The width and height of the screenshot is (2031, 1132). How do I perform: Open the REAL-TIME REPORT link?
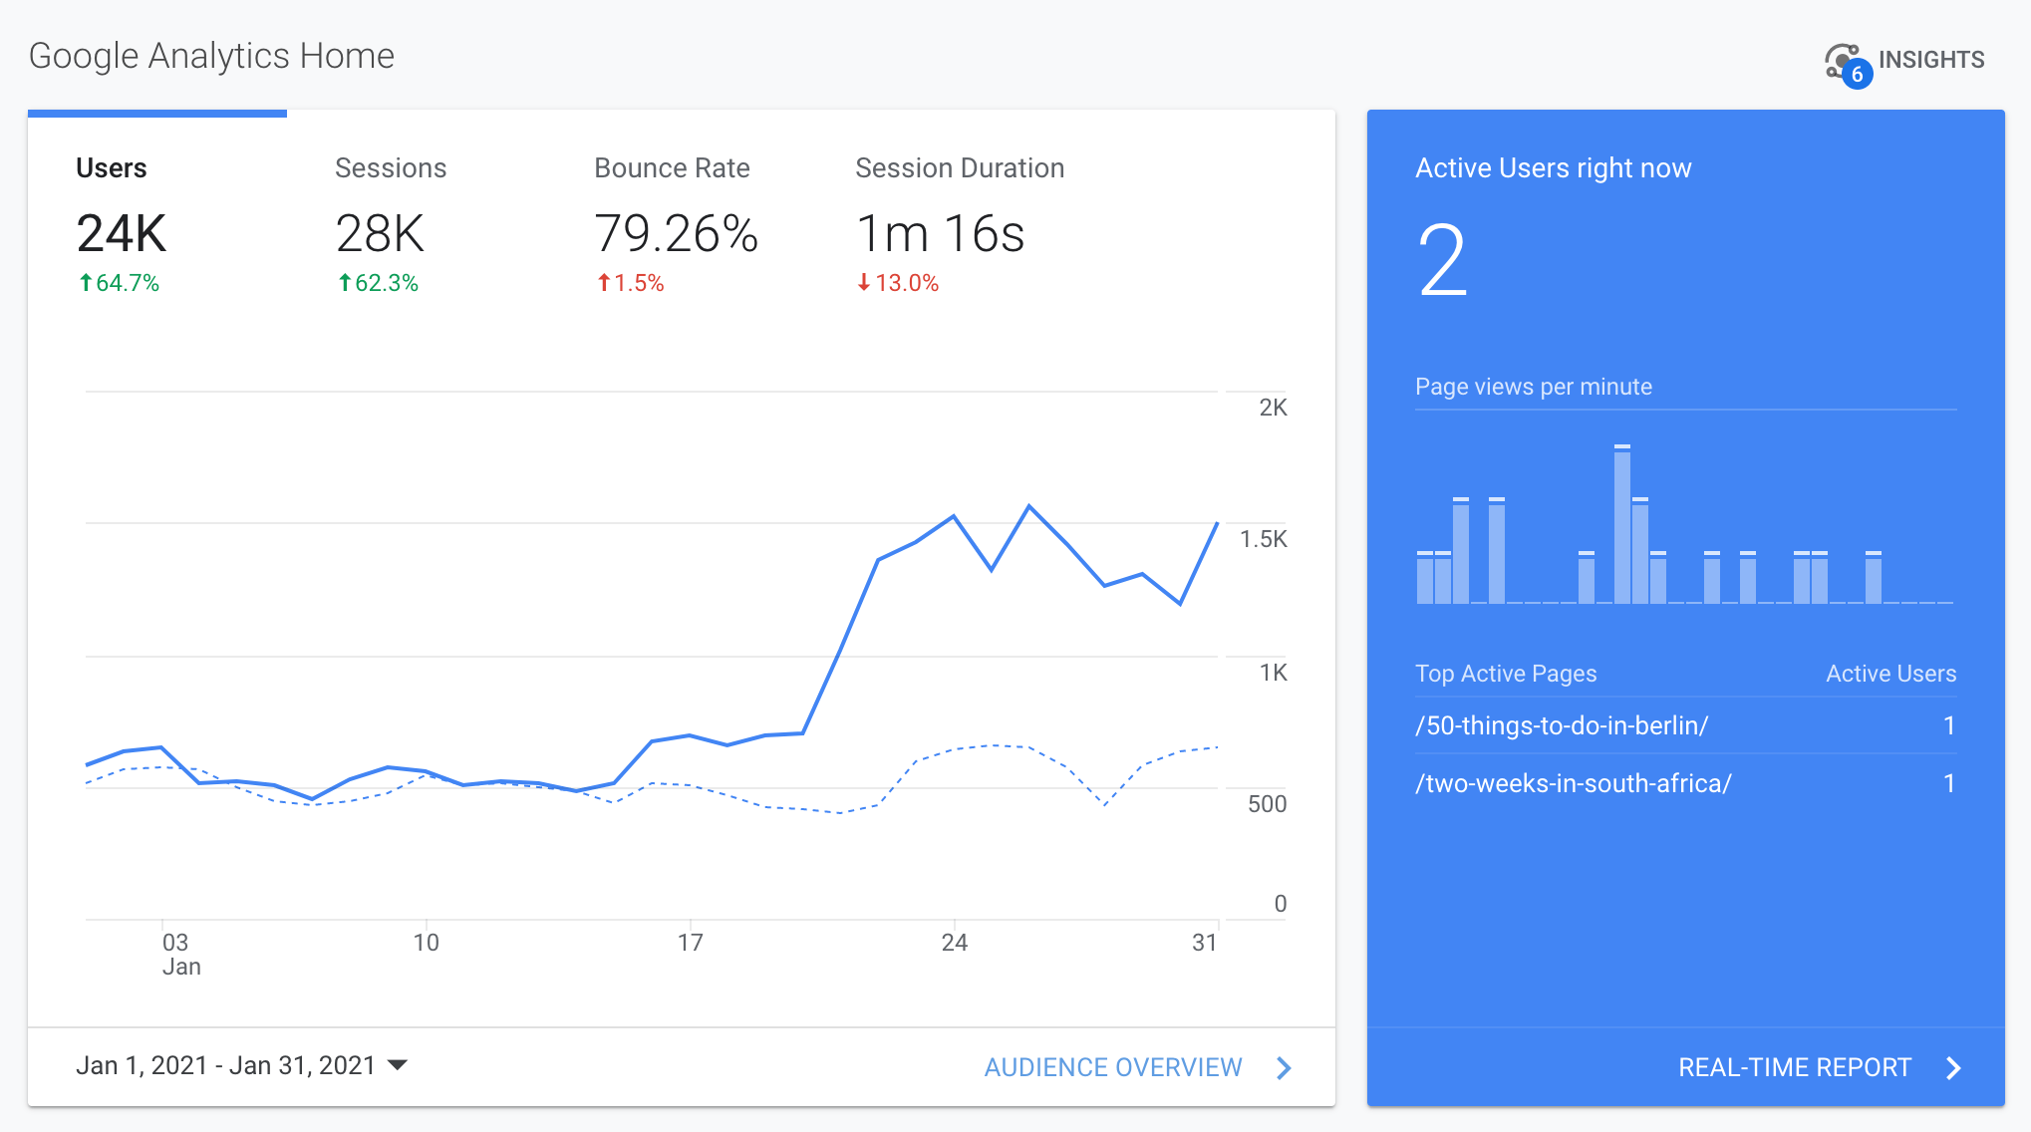[1795, 1067]
